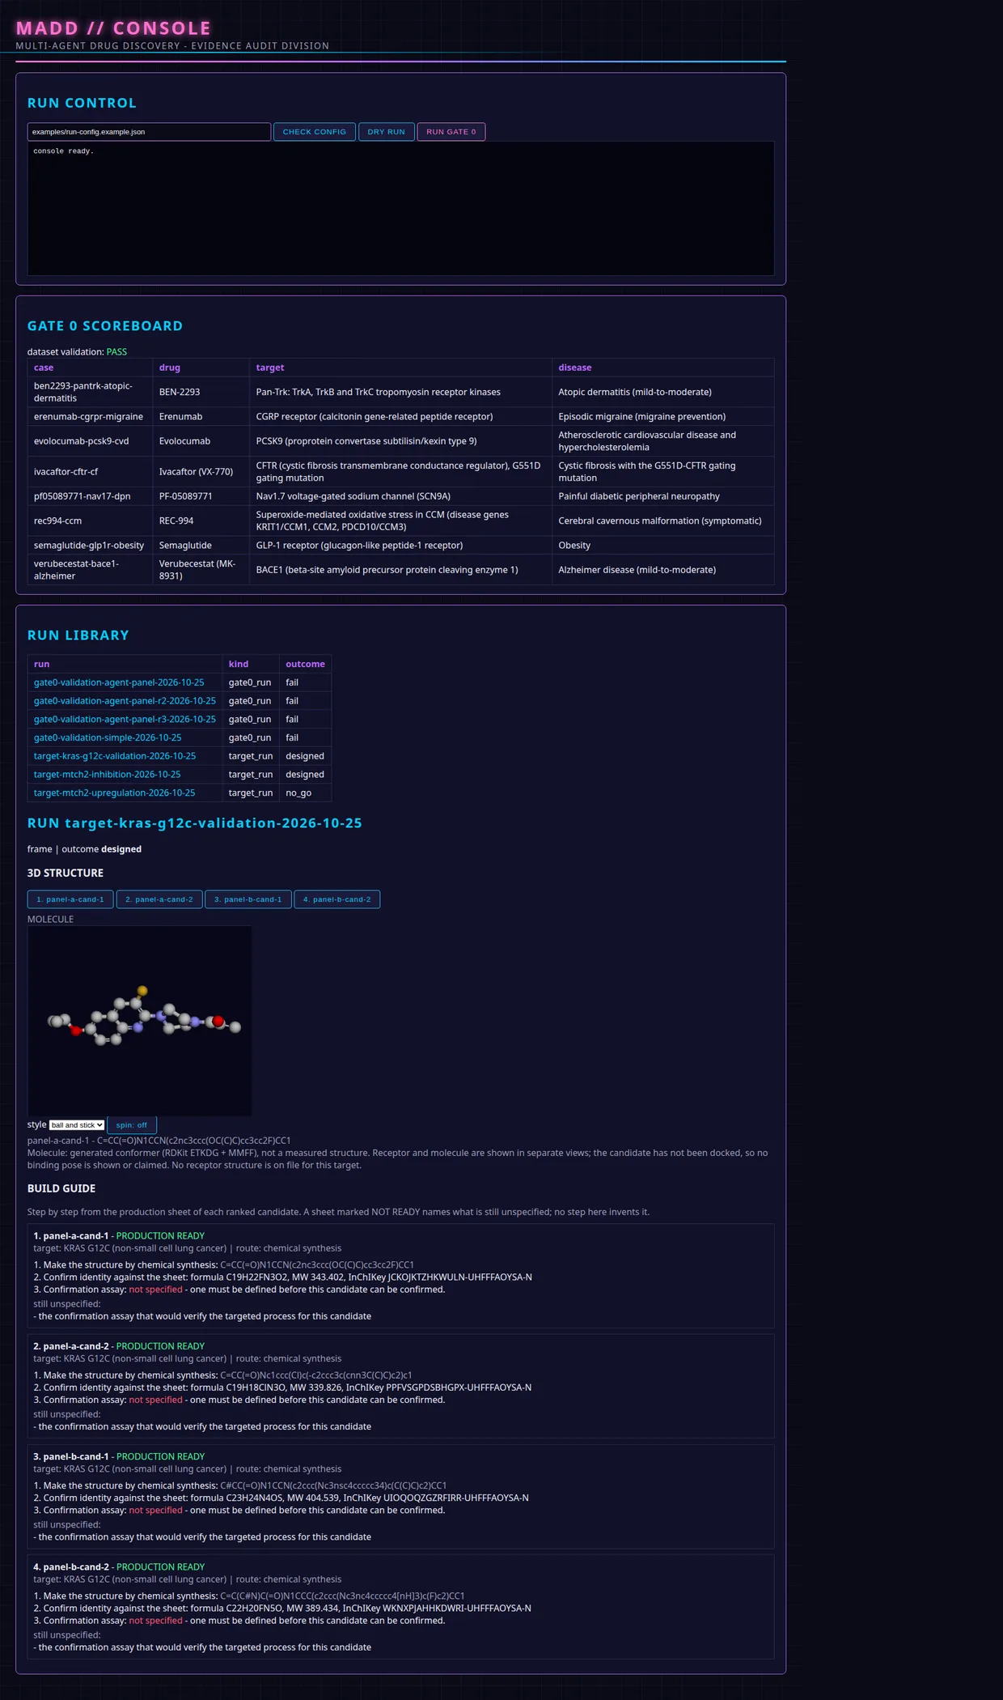
Task: Click the Evolocumab drug cell
Action: (201, 441)
